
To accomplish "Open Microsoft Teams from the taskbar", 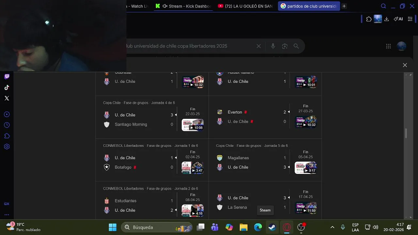I will [x=215, y=227].
